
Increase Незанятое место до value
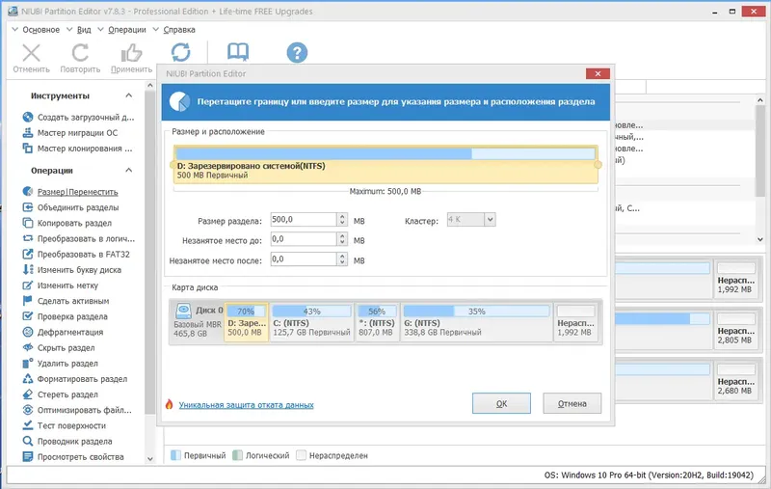[x=342, y=236]
